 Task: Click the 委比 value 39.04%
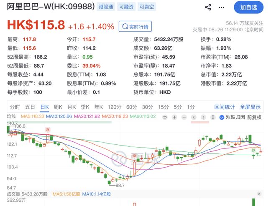pos(91,66)
